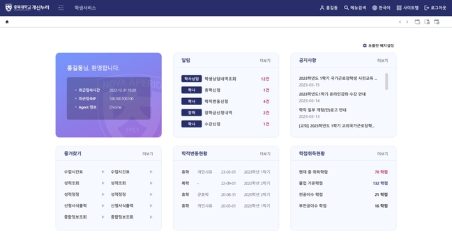Expand the first 성적조회 favorite arrow
The width and height of the screenshot is (452, 252).
pos(103,183)
